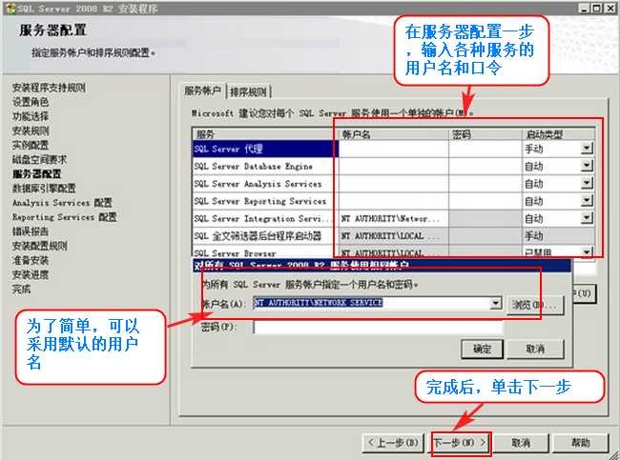Image resolution: width=620 pixels, height=460 pixels.
Task: Click the SQL Server setup title bar icon
Action: coord(10,8)
